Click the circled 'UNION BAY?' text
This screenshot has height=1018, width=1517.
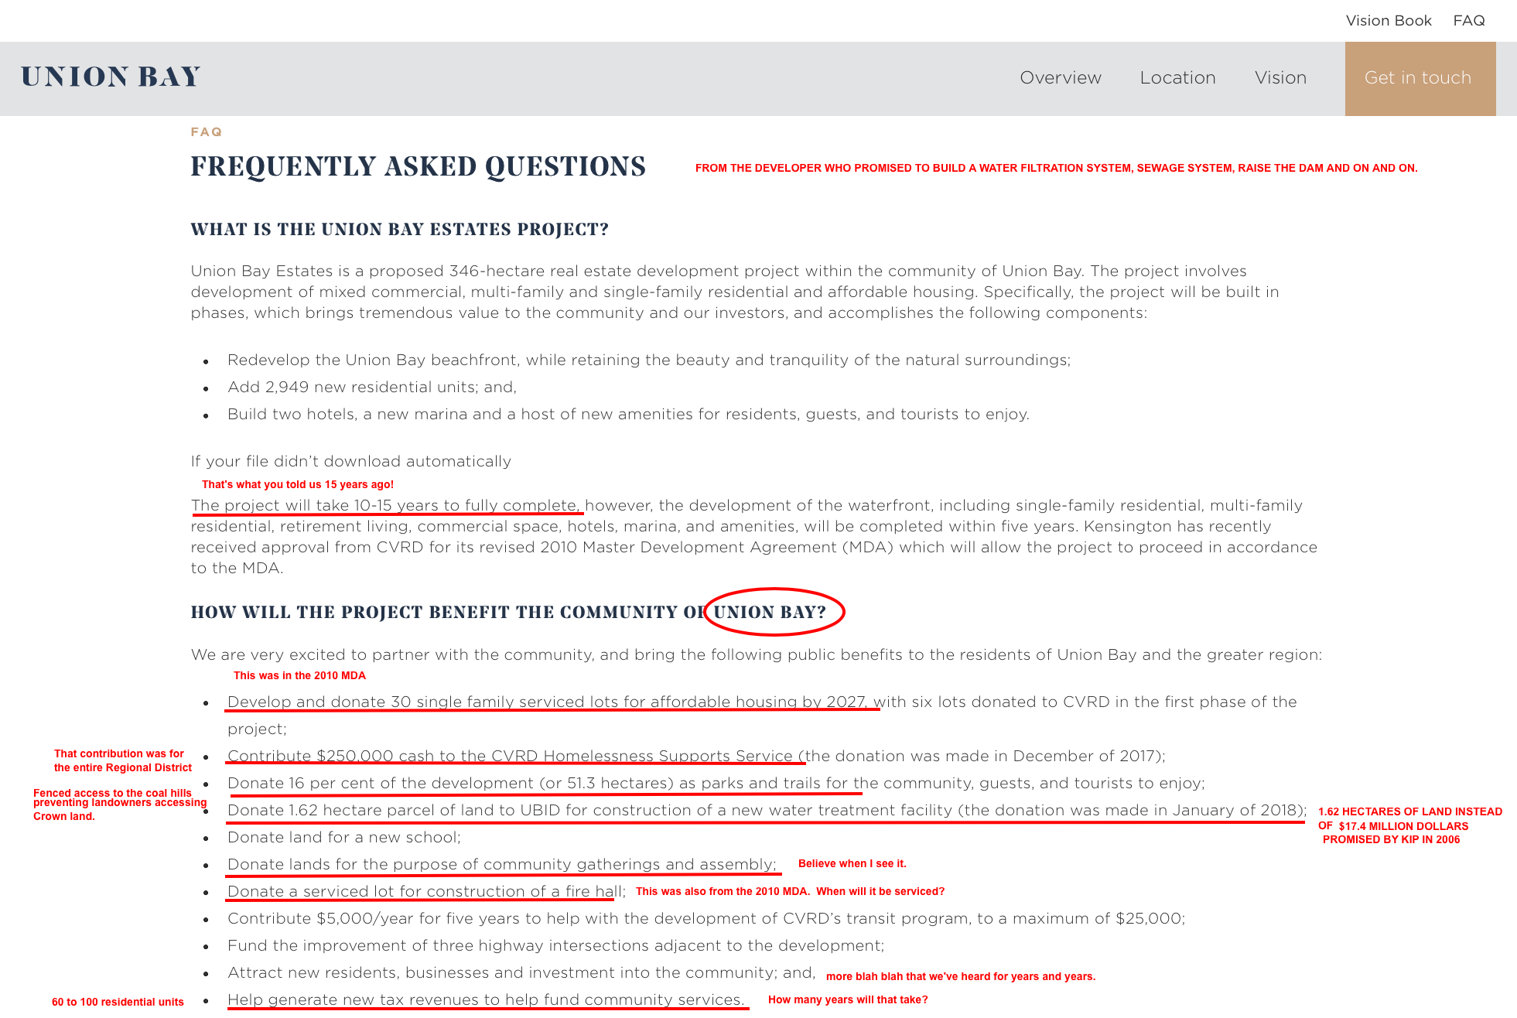coord(770,612)
